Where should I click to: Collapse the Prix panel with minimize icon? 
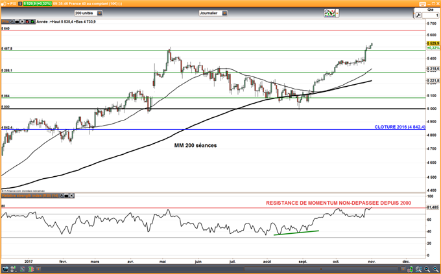17,21
